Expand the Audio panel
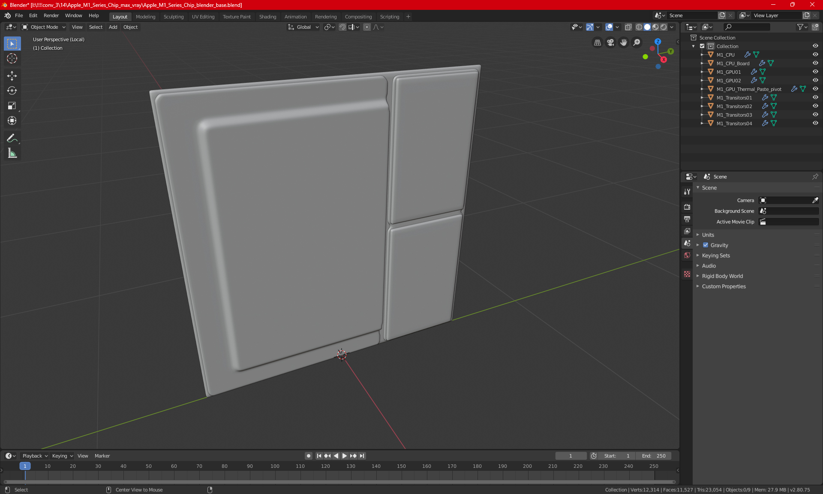The height and width of the screenshot is (494, 823). click(709, 265)
